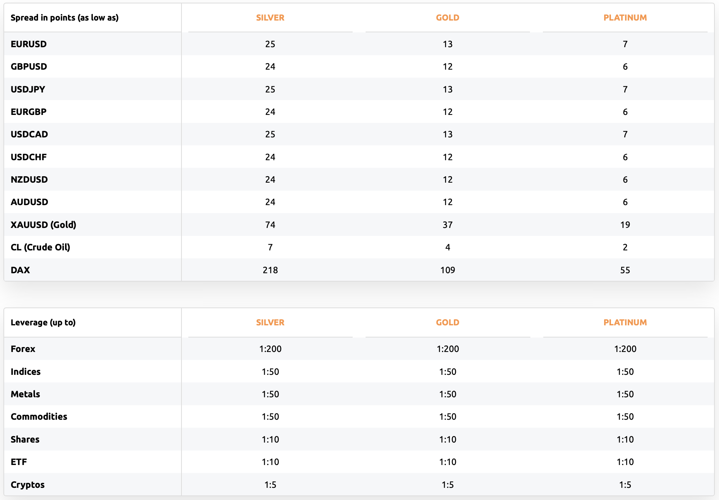Click the 'Leverage (up to)' heading

click(x=43, y=323)
